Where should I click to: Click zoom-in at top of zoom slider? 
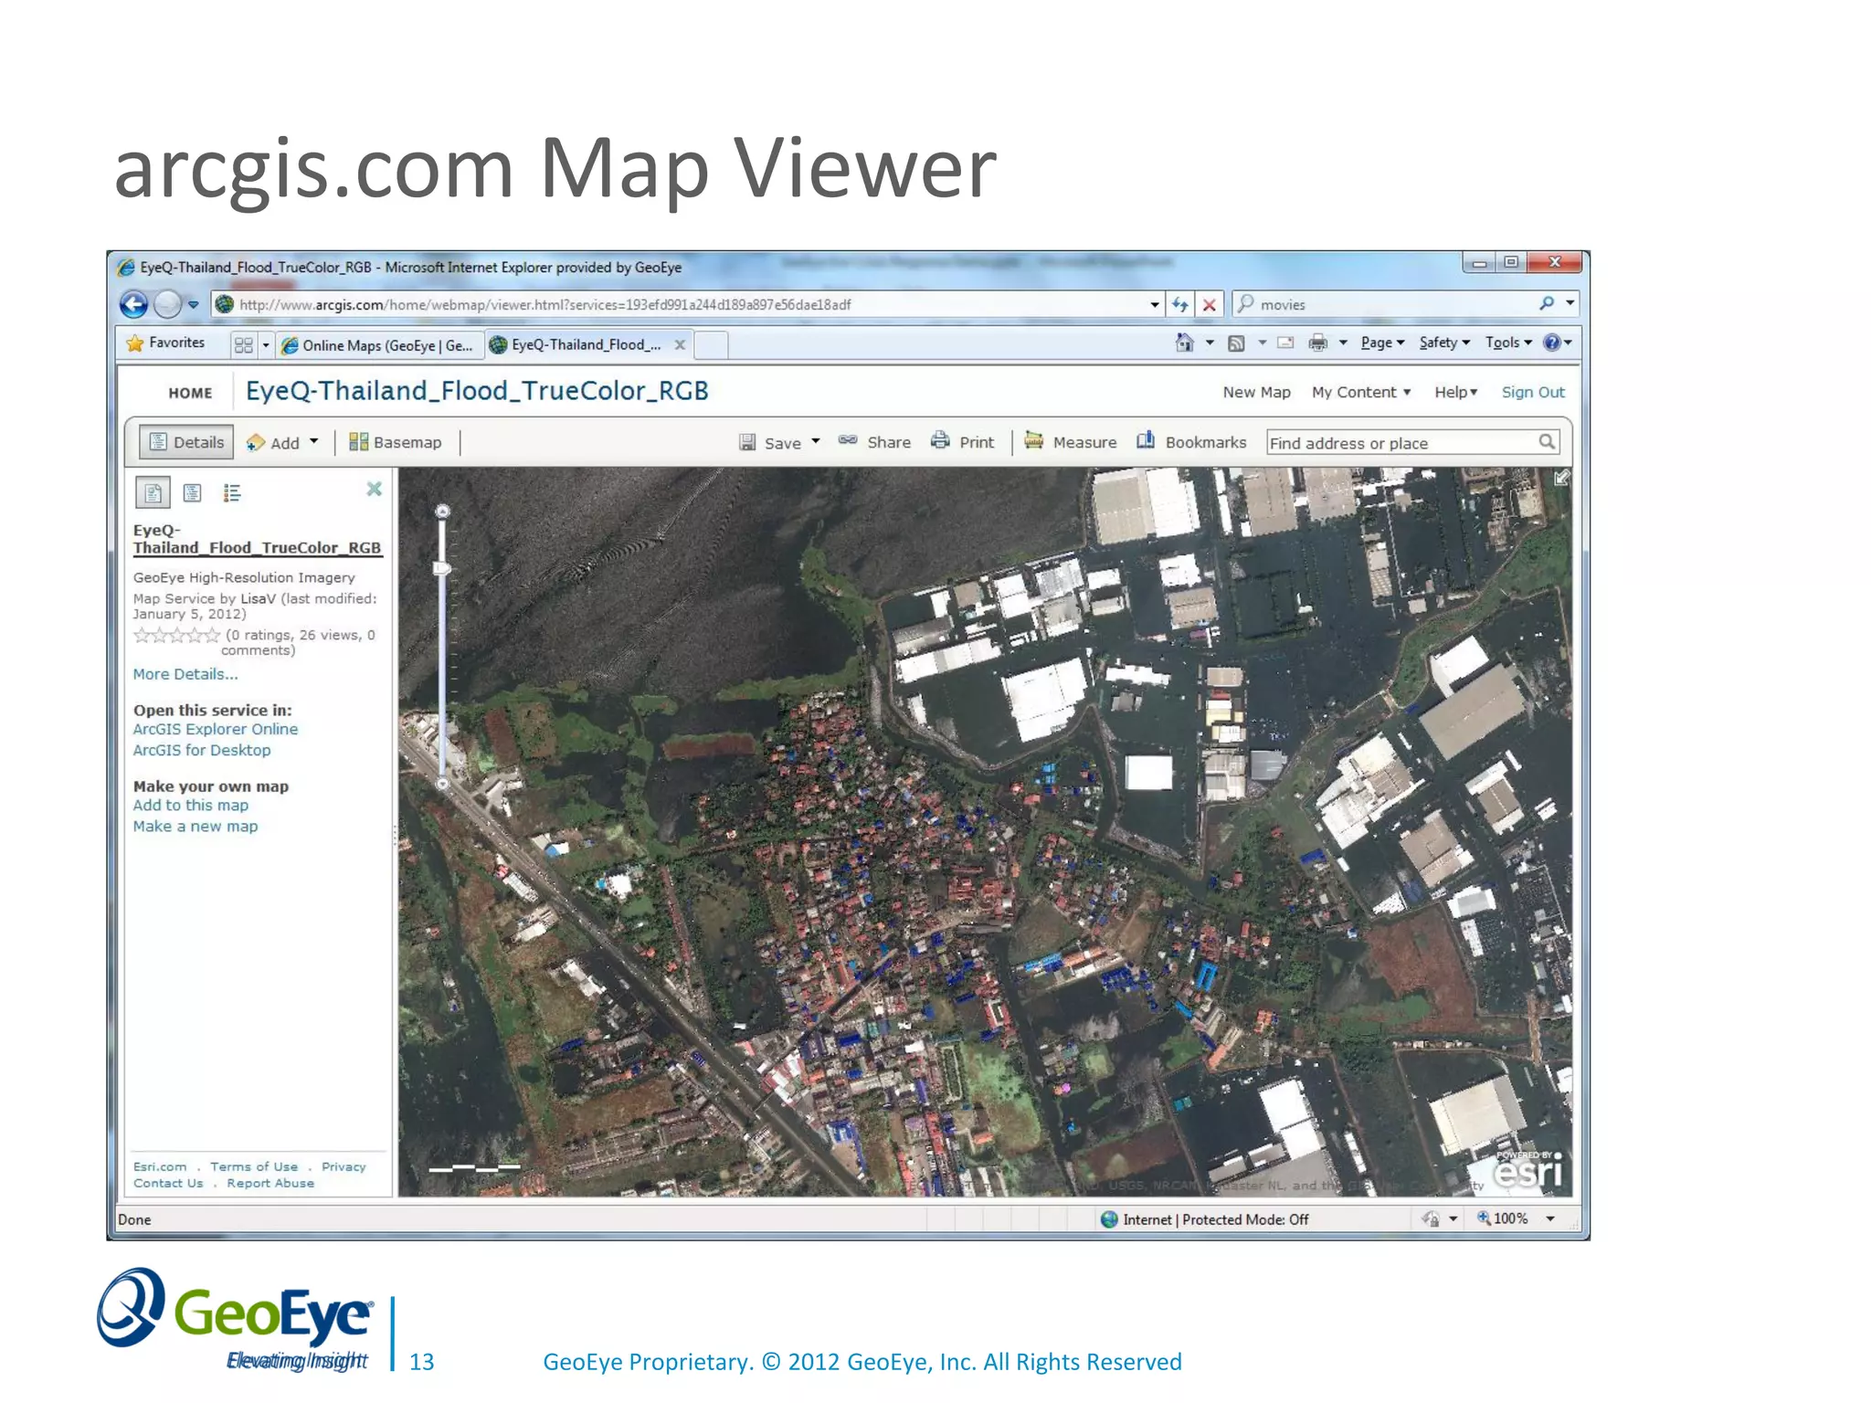coord(442,512)
